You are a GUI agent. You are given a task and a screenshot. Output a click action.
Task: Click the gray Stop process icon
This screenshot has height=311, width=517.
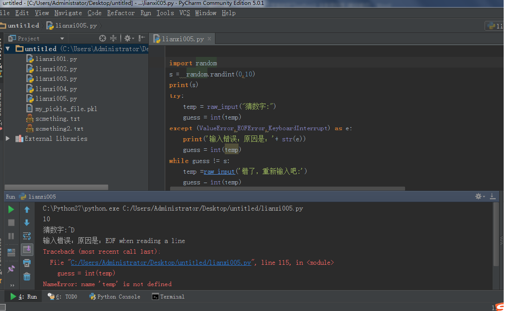[x=11, y=223]
